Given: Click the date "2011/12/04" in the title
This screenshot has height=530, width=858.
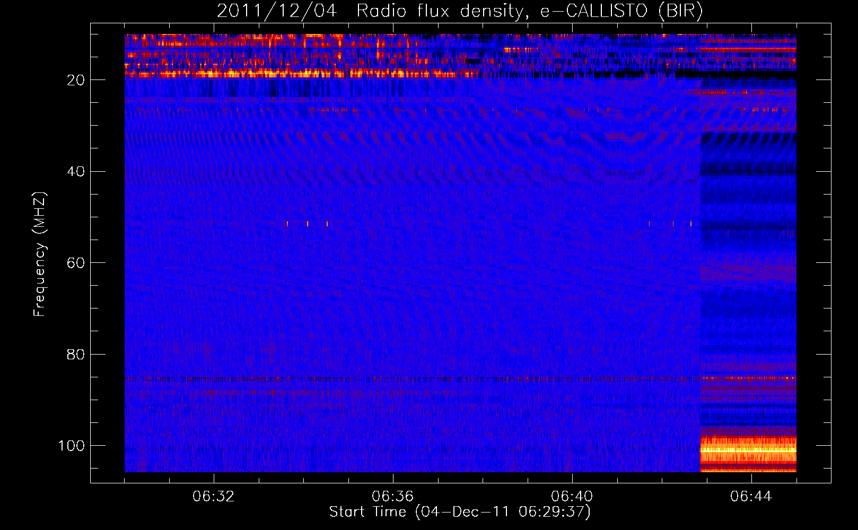Looking at the screenshot, I should pyautogui.click(x=277, y=11).
